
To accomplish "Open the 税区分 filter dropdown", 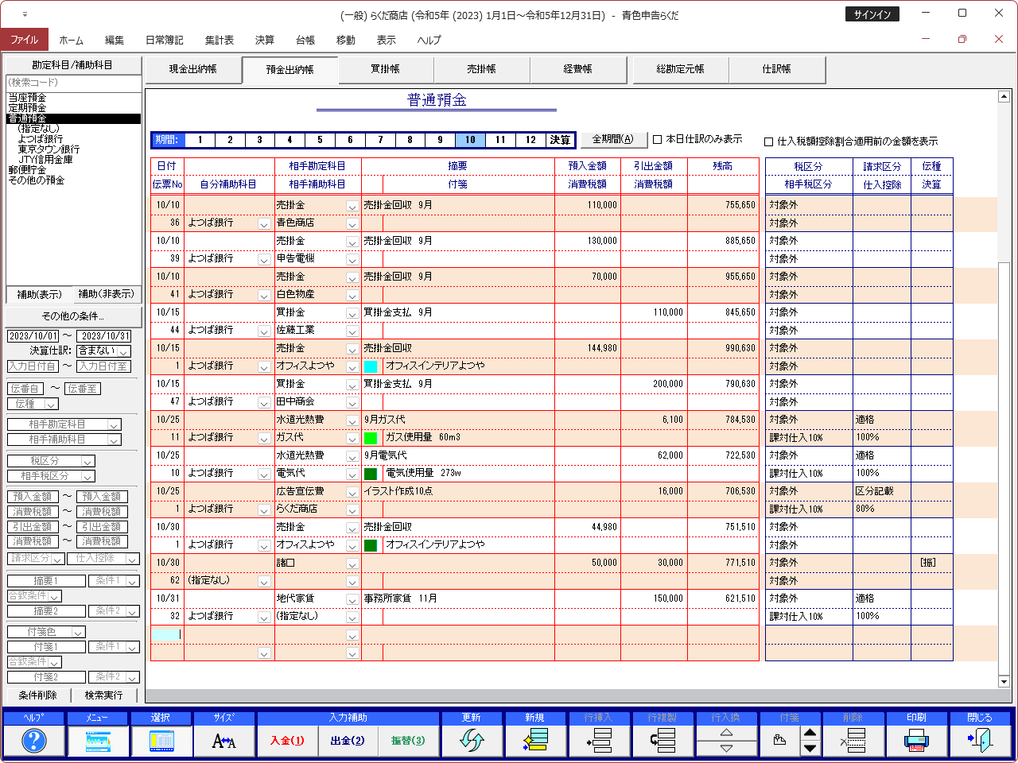I will [x=87, y=462].
